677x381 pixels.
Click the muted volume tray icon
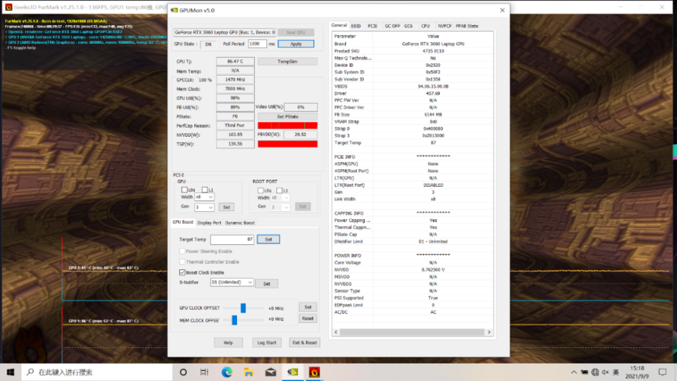tap(605, 372)
